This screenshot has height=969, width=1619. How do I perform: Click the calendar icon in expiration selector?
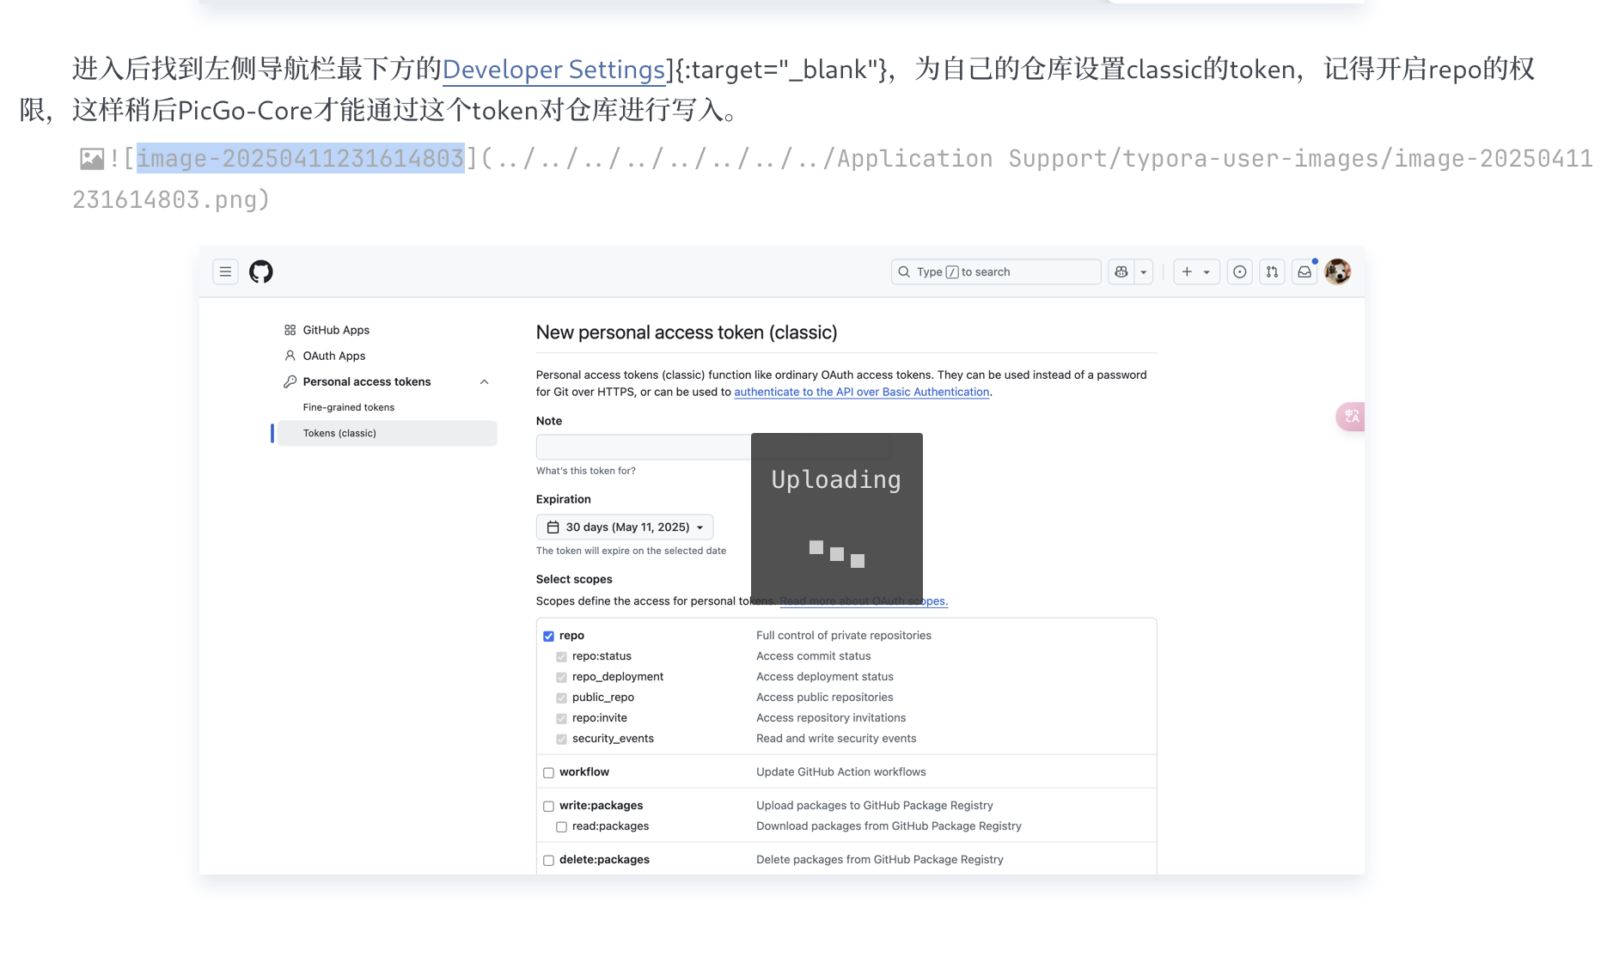coord(553,527)
